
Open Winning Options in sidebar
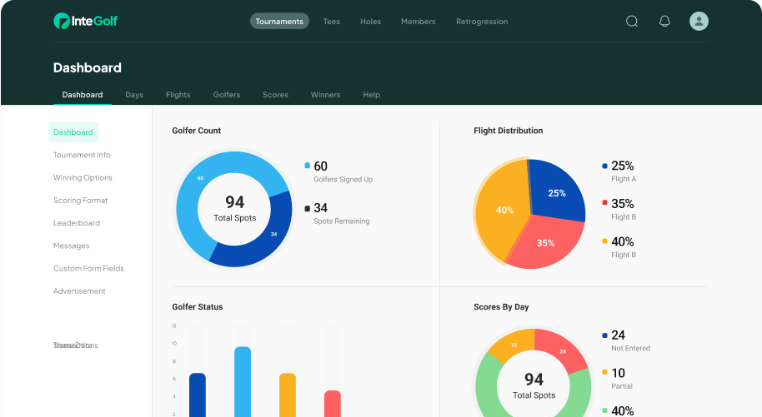coord(83,177)
